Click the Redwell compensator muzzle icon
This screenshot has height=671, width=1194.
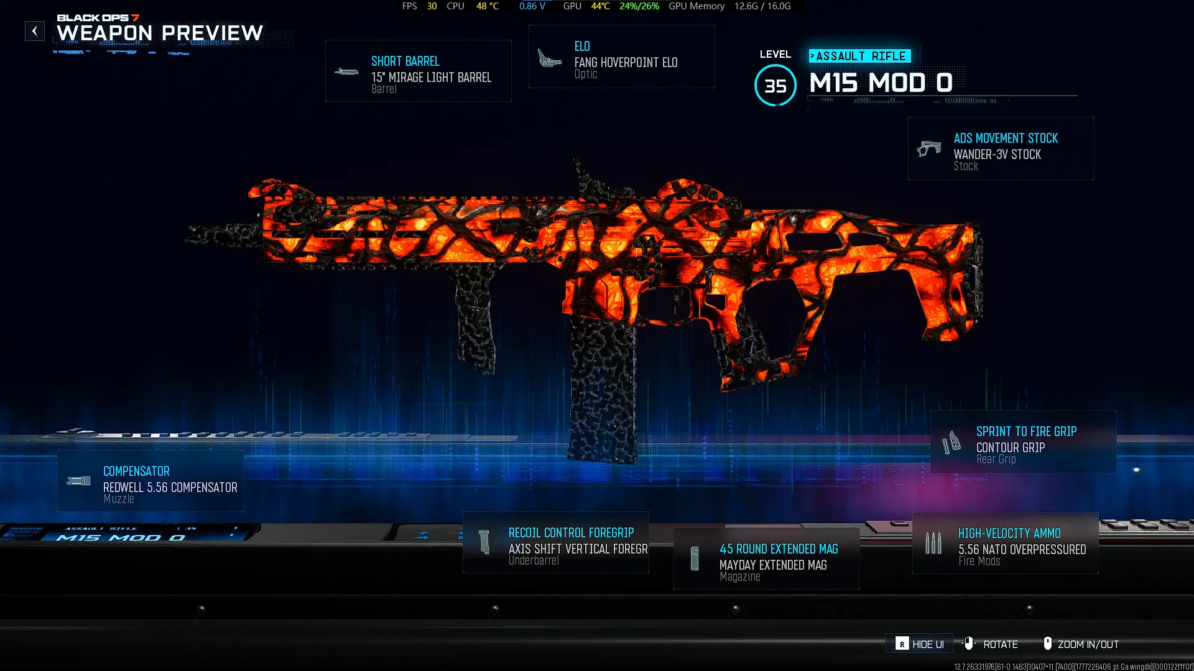[x=79, y=481]
